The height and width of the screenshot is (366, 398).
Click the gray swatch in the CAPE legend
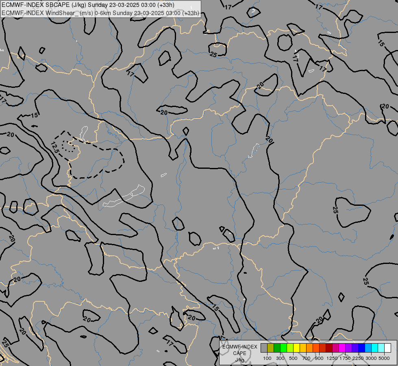pos(264,348)
